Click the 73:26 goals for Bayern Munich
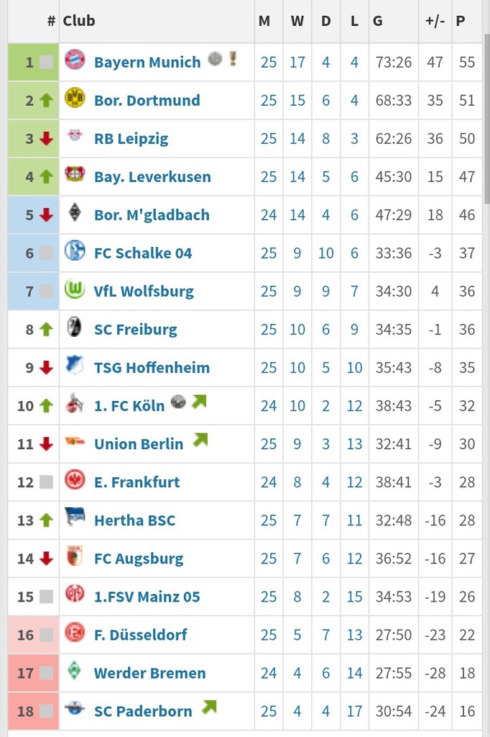The width and height of the screenshot is (490, 737). [394, 62]
